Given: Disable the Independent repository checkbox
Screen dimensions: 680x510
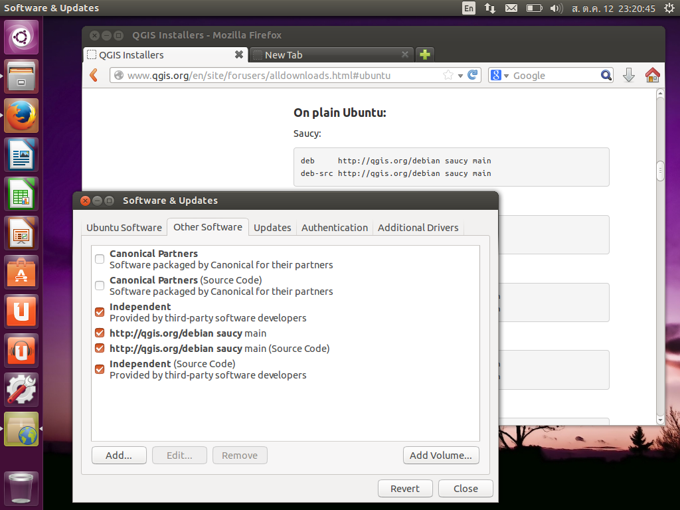Looking at the screenshot, I should coord(100,312).
